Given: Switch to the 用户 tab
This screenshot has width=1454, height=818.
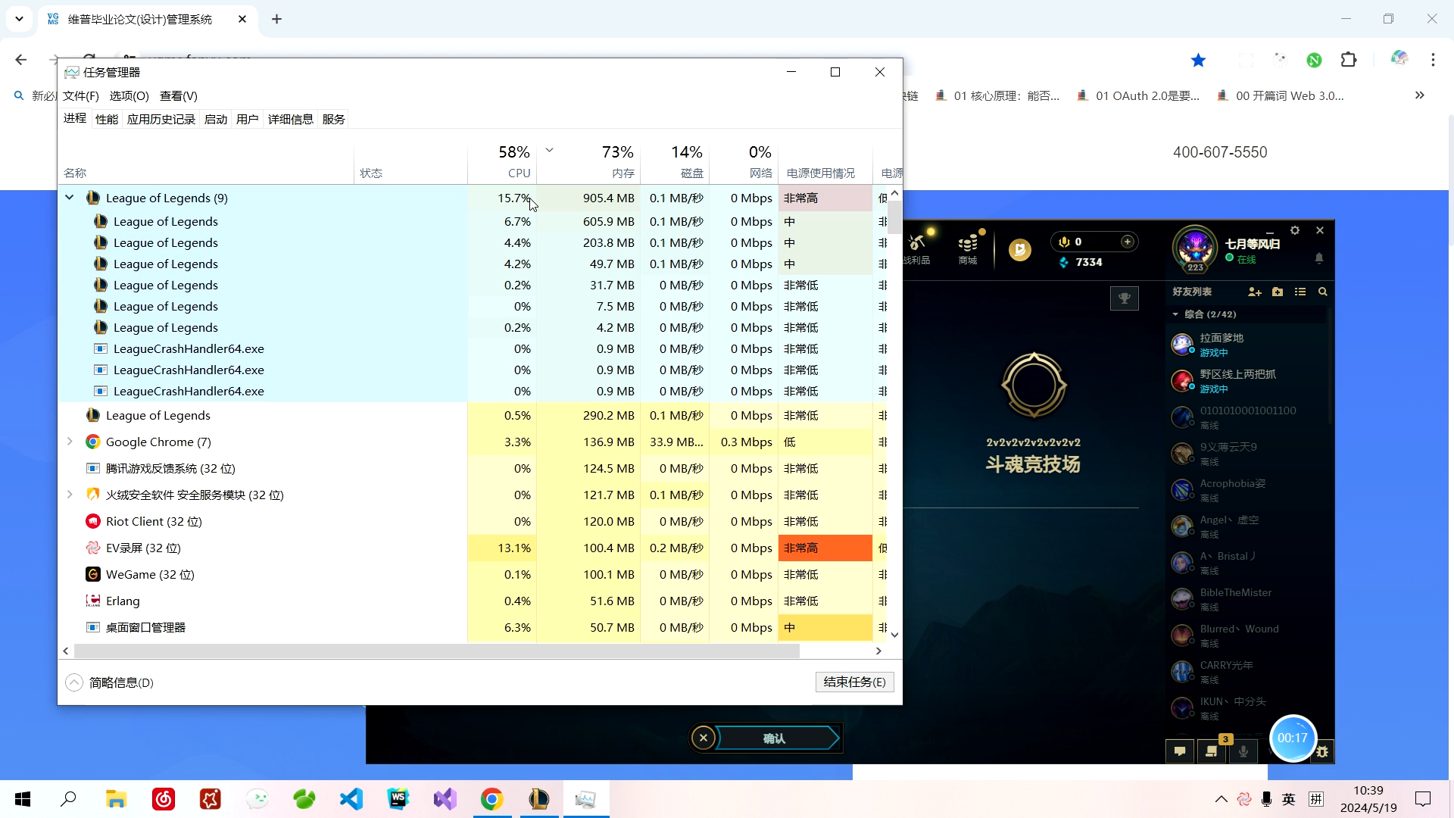Looking at the screenshot, I should 248,119.
